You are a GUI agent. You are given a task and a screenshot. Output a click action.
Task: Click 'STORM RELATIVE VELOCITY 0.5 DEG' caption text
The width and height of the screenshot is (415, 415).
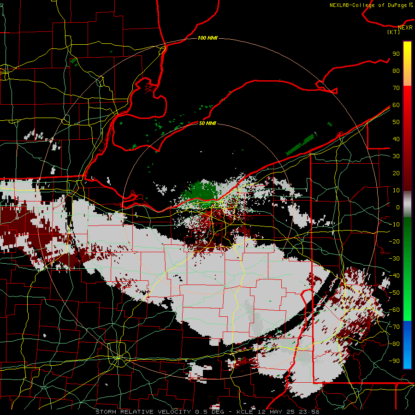160,412
